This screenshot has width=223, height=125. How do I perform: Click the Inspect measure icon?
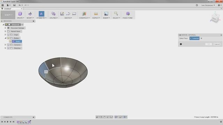96,14
